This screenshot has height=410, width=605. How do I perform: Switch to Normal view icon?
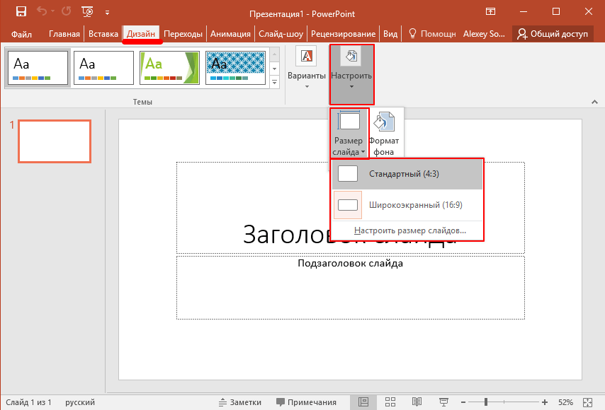click(x=363, y=402)
